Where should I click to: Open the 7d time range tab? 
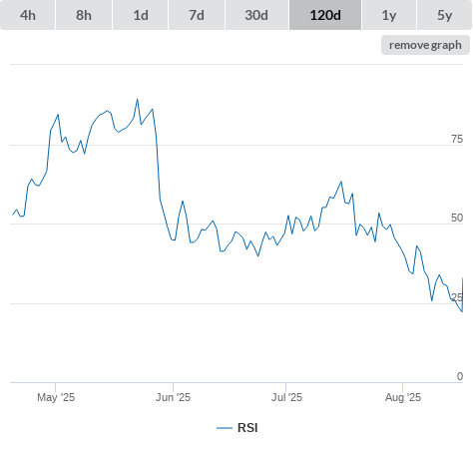click(197, 15)
